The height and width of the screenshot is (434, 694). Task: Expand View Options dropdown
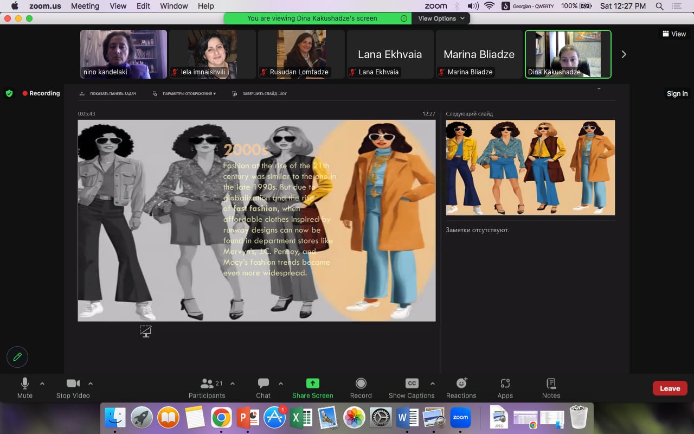click(x=441, y=18)
